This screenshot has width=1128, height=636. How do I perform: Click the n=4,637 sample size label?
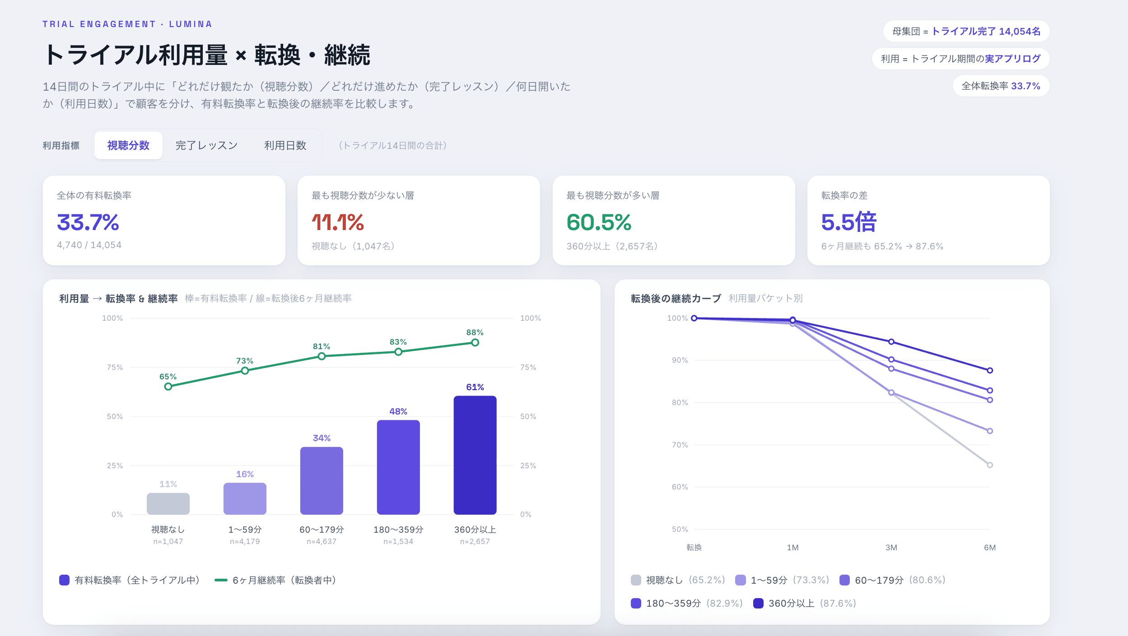coord(322,541)
